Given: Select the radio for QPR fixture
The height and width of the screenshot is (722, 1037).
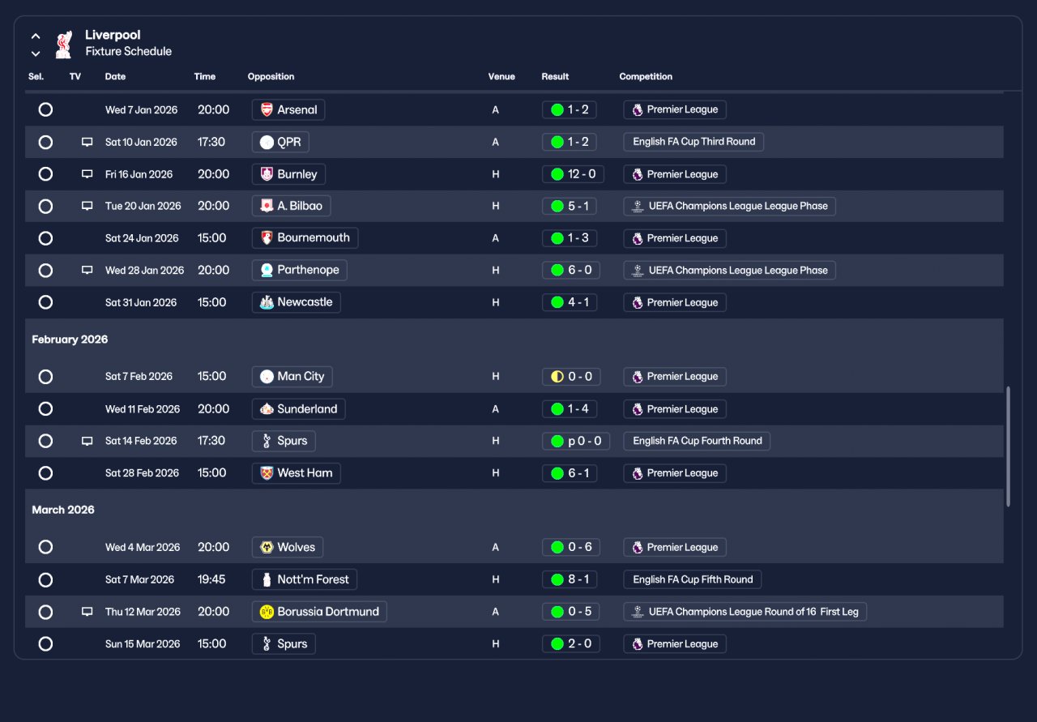Looking at the screenshot, I should point(45,142).
